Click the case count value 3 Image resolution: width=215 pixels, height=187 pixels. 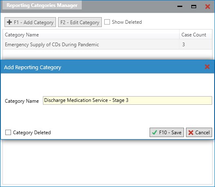[184, 44]
